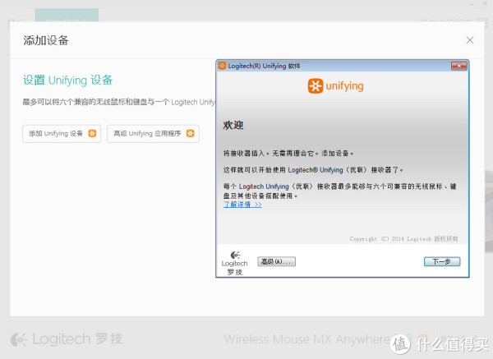Click the orange Unifying logo icon in dialog header

click(x=316, y=85)
